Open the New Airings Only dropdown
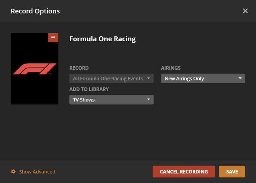This screenshot has height=183, width=256. point(203,79)
